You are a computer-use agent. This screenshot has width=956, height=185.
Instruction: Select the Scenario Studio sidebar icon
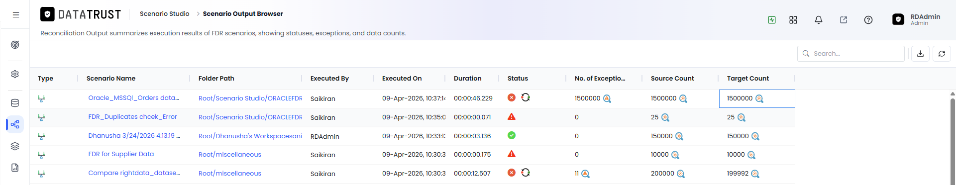point(15,124)
